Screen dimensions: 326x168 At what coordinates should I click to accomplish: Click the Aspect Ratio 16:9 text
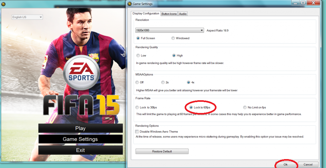tap(218, 31)
